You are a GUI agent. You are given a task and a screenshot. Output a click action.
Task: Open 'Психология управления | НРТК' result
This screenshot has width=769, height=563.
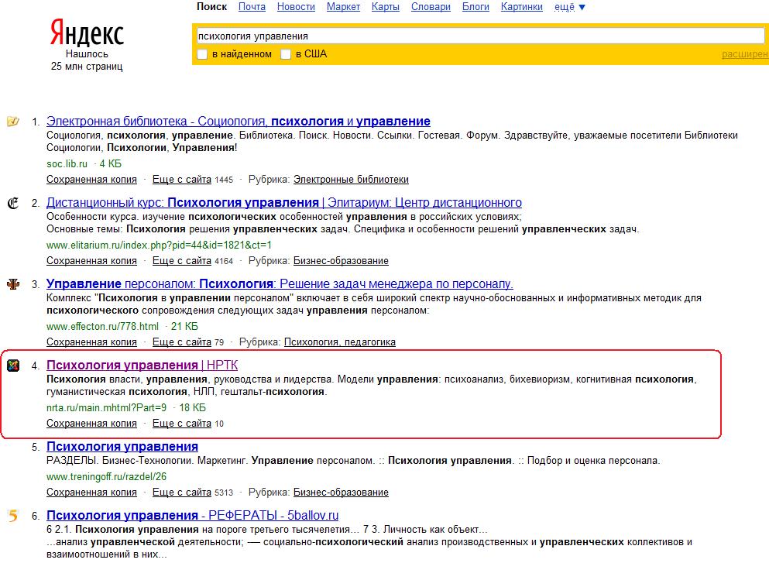[x=142, y=366]
